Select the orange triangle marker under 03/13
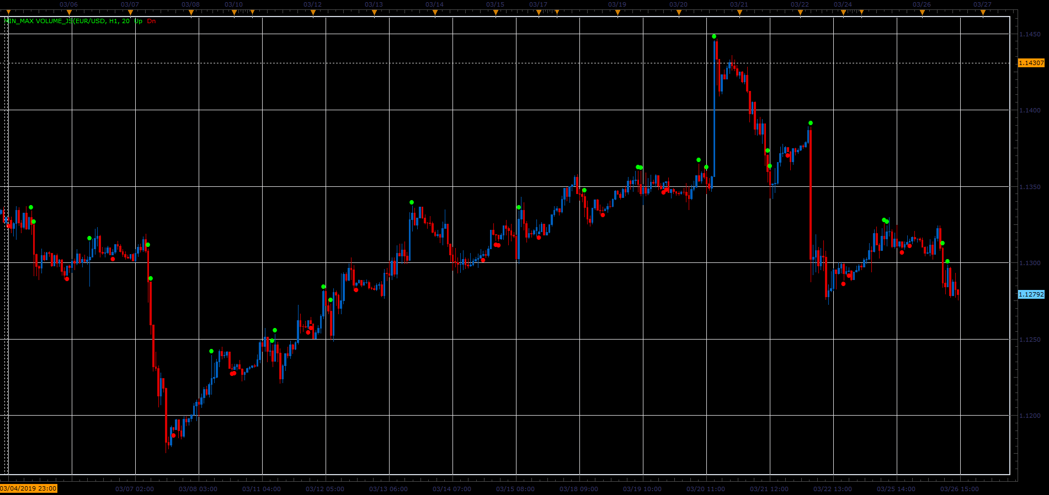Viewport: 1049px width, 495px height. point(374,12)
